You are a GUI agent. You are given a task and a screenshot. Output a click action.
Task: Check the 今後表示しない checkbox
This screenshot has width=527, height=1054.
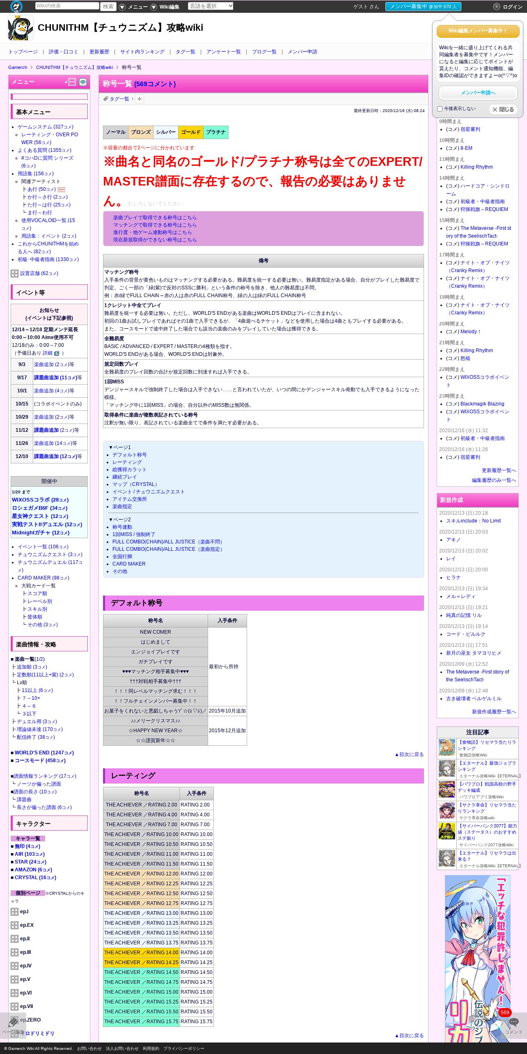[x=440, y=109]
